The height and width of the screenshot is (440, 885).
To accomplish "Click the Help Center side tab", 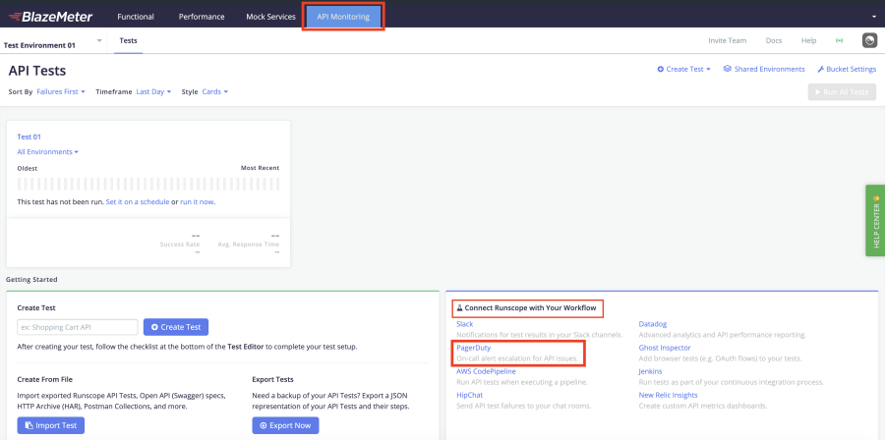I will (875, 220).
